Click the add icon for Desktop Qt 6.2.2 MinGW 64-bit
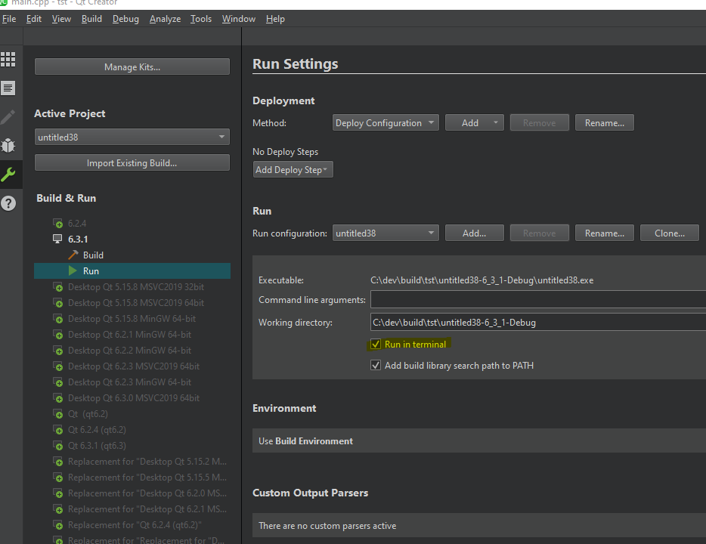The image size is (706, 544). pyautogui.click(x=57, y=351)
